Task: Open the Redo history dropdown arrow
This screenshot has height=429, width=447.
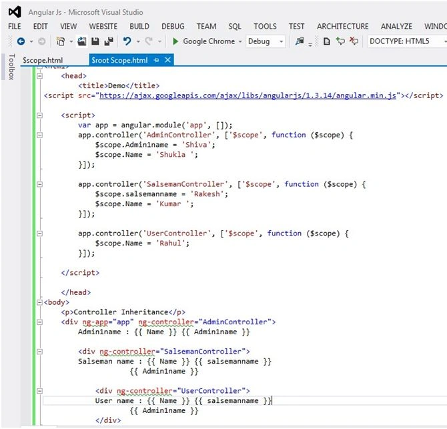Action: (x=159, y=41)
